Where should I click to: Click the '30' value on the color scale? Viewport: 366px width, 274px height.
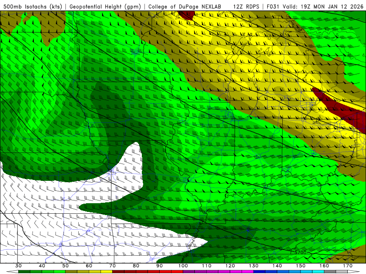18,266
